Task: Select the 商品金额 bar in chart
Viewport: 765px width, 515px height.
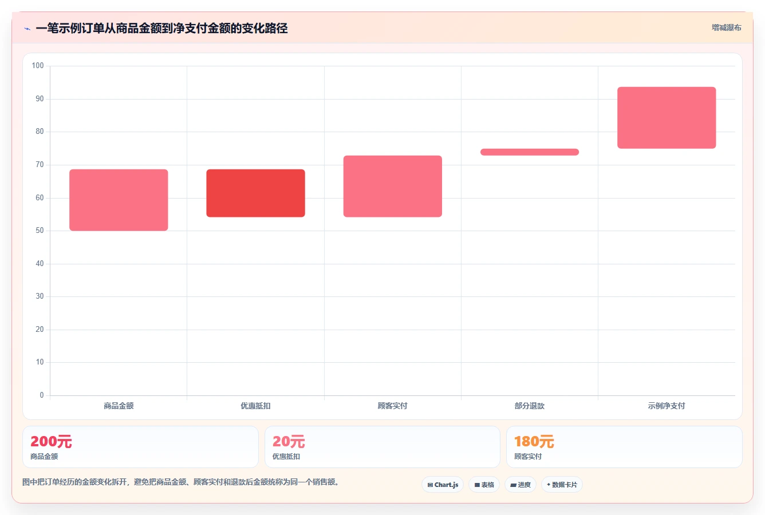Action: click(x=119, y=200)
